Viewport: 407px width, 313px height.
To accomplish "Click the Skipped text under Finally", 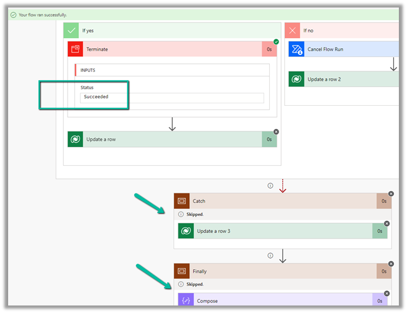I will tap(195, 284).
